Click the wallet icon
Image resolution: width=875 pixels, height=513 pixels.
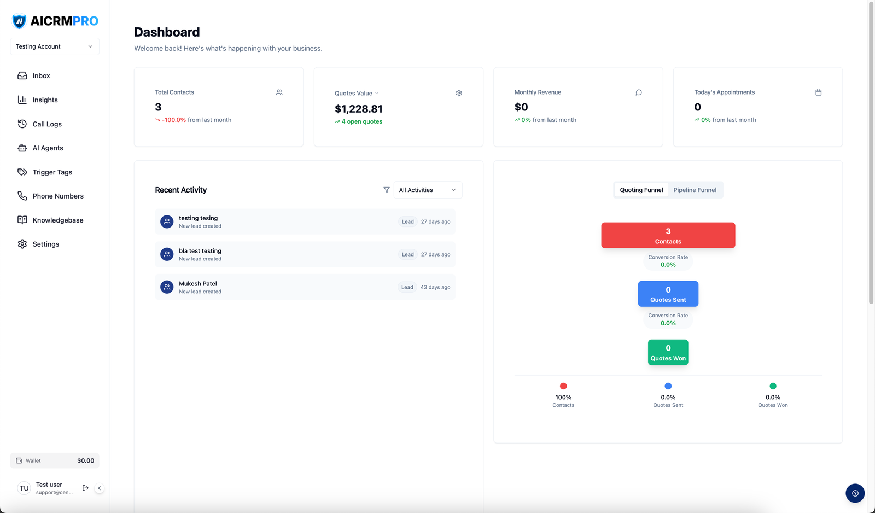(19, 460)
